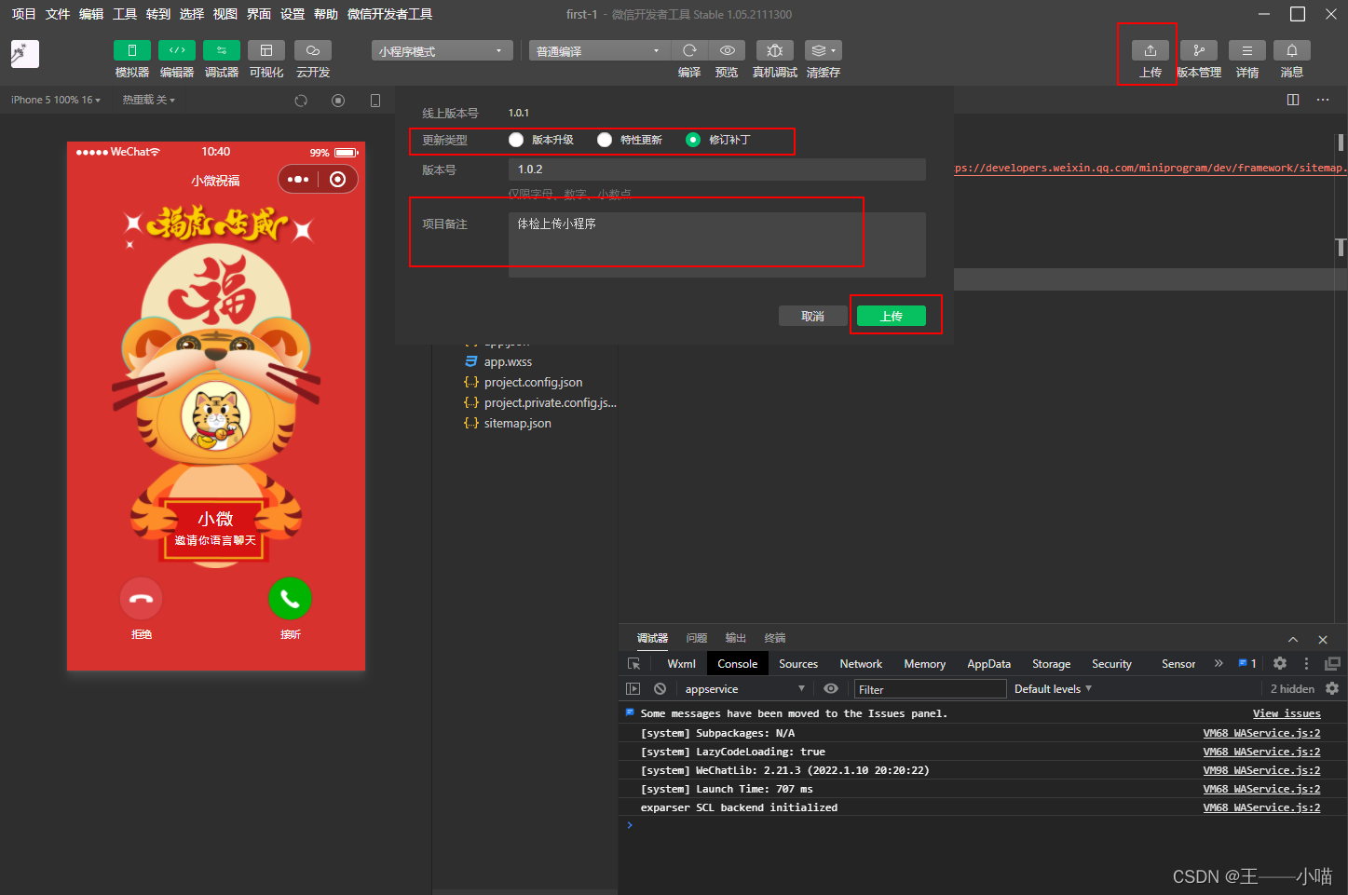1348x895 pixels.
Task: Open the Tools (工具) menu
Action: point(125,14)
